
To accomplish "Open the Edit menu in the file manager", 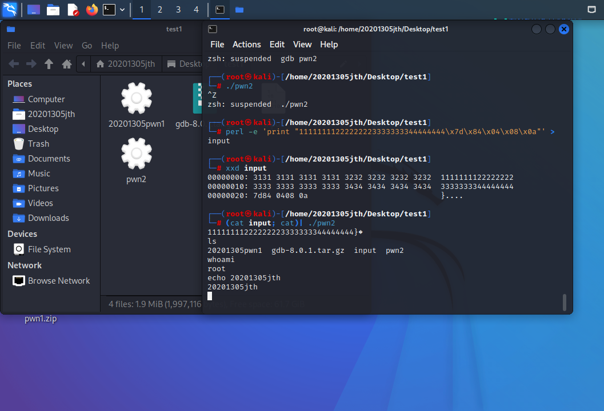I will (38, 46).
